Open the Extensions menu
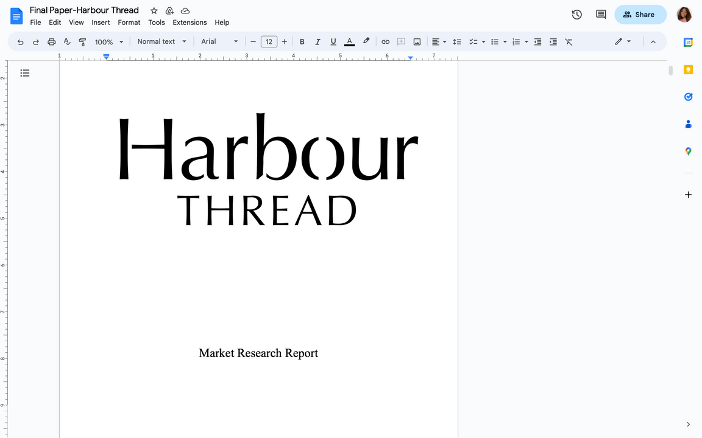The height and width of the screenshot is (438, 702). 190,23
